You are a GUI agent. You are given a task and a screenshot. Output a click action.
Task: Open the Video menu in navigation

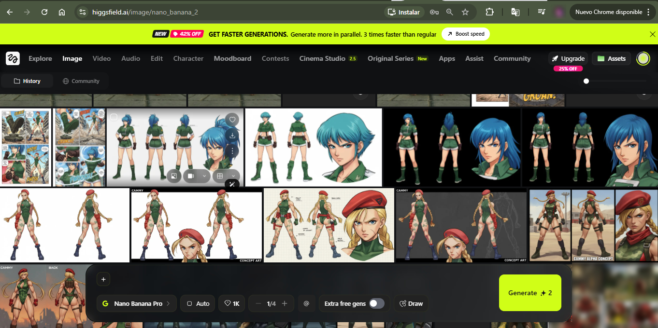click(x=101, y=58)
